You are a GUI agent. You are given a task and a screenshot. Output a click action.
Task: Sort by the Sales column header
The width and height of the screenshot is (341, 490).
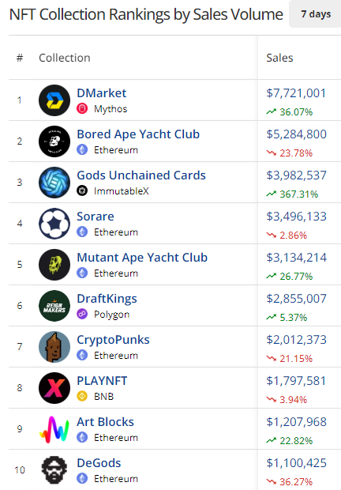tap(279, 58)
